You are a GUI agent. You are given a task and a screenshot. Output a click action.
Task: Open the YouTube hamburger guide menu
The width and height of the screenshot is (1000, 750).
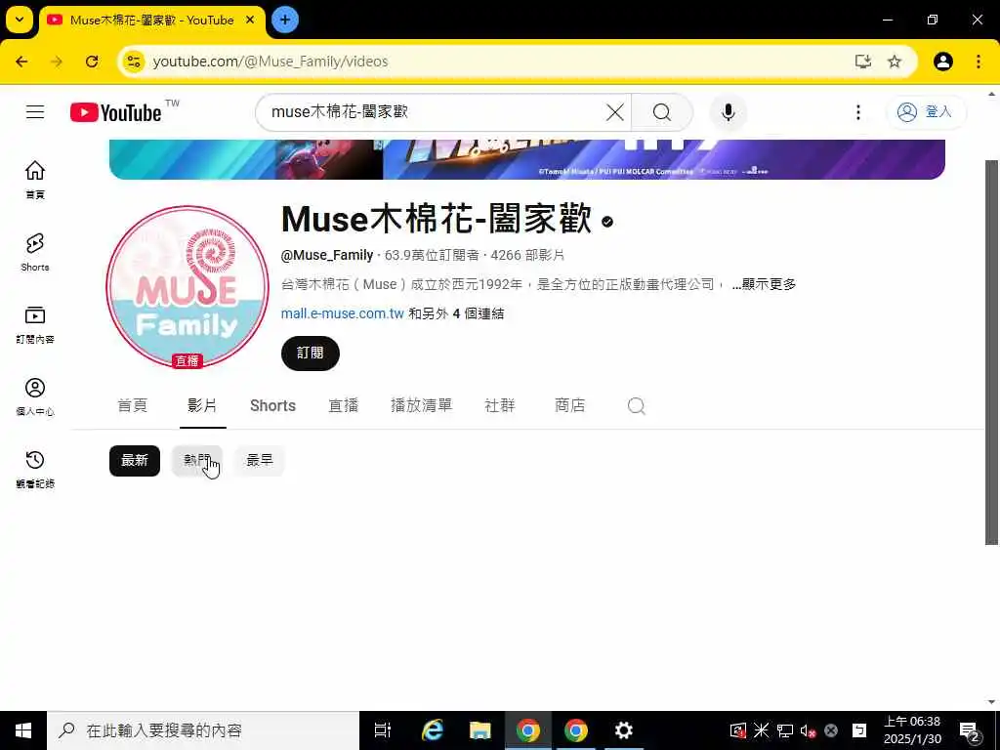point(35,112)
